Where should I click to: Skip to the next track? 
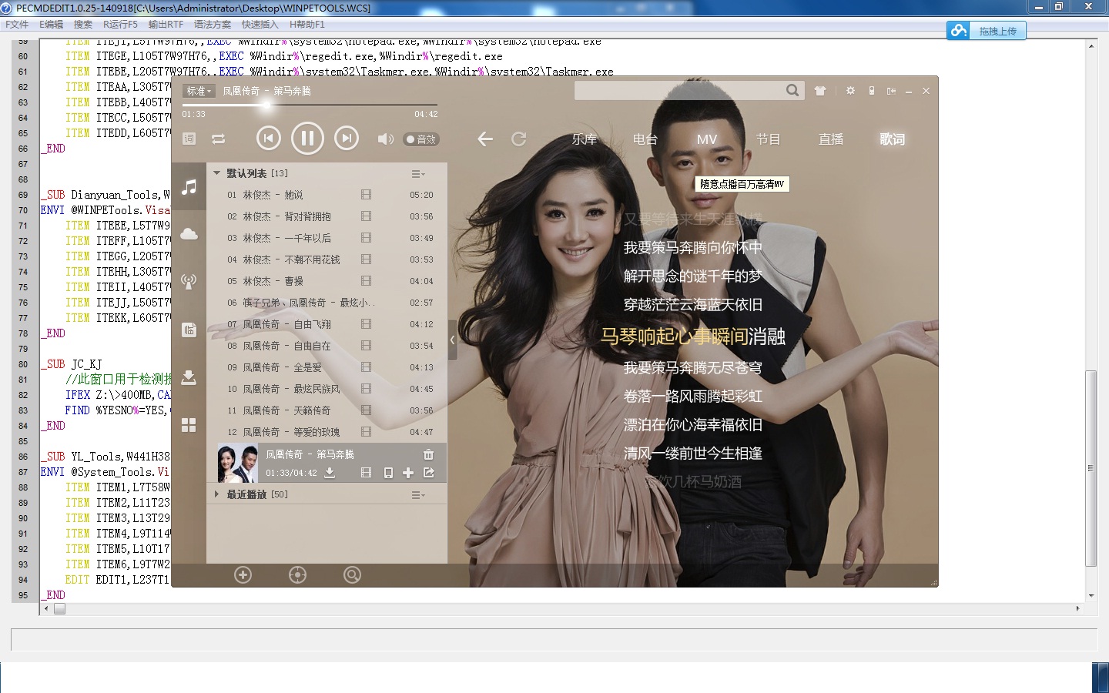[x=347, y=139]
